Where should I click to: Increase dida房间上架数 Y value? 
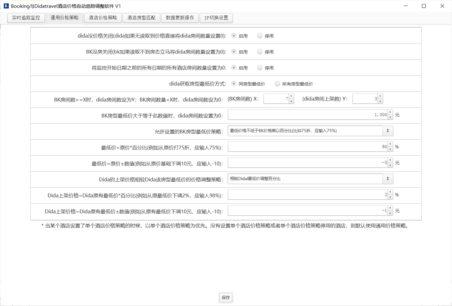[x=380, y=96]
